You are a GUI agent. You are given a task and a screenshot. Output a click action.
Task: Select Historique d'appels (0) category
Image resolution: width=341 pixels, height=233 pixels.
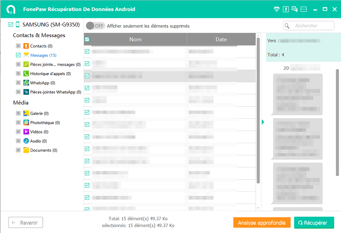click(50, 73)
